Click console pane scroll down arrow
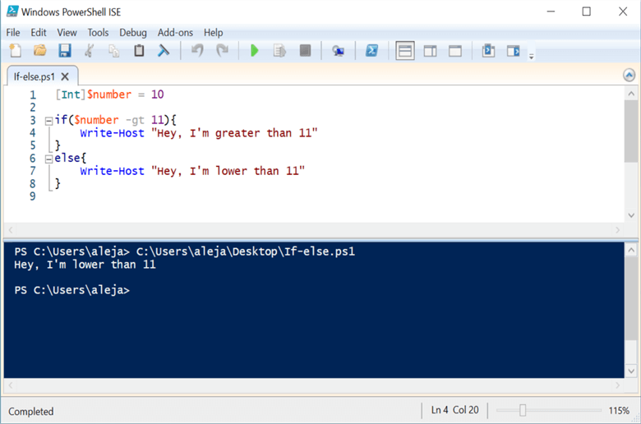This screenshot has width=641, height=424. [631, 371]
